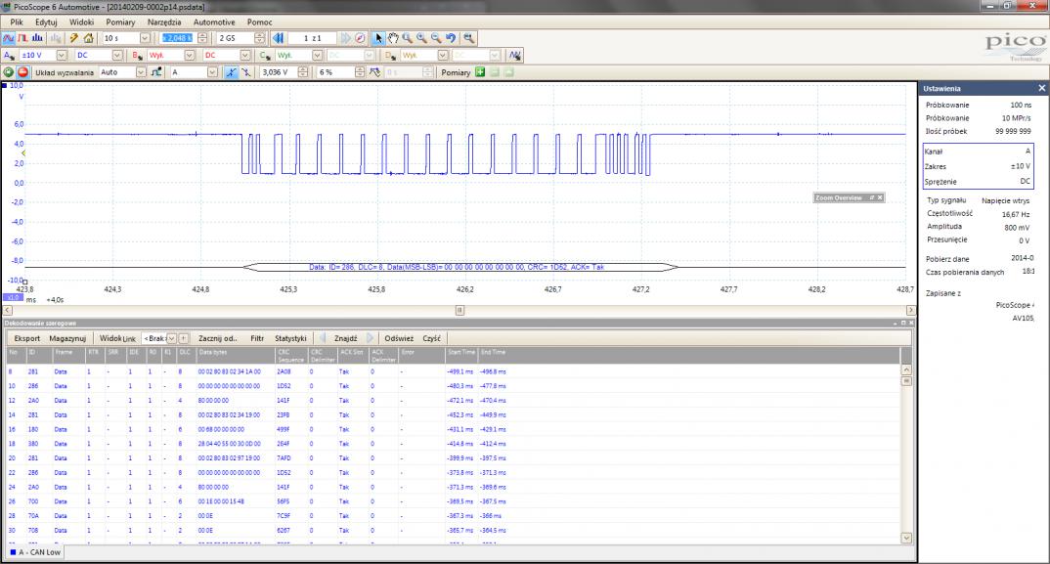Toggle rising edge trigger

(230, 72)
